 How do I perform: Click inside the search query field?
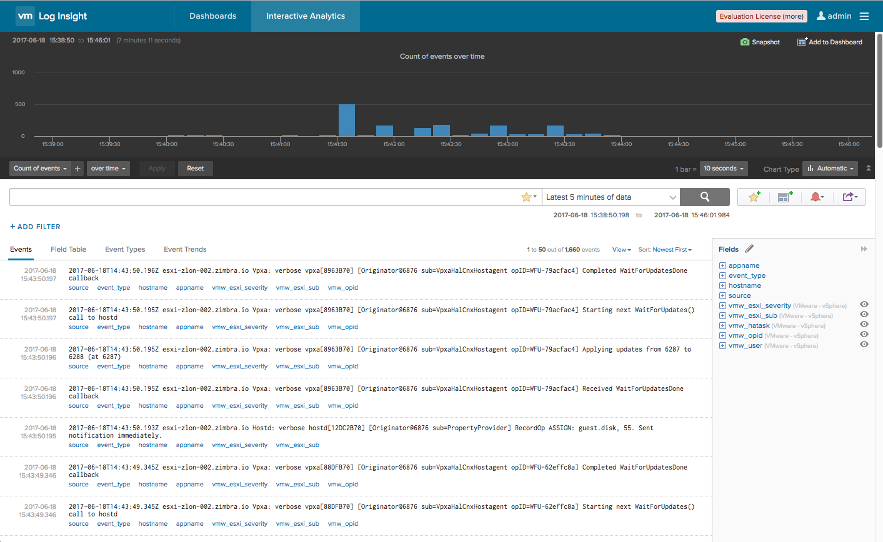[x=266, y=197]
